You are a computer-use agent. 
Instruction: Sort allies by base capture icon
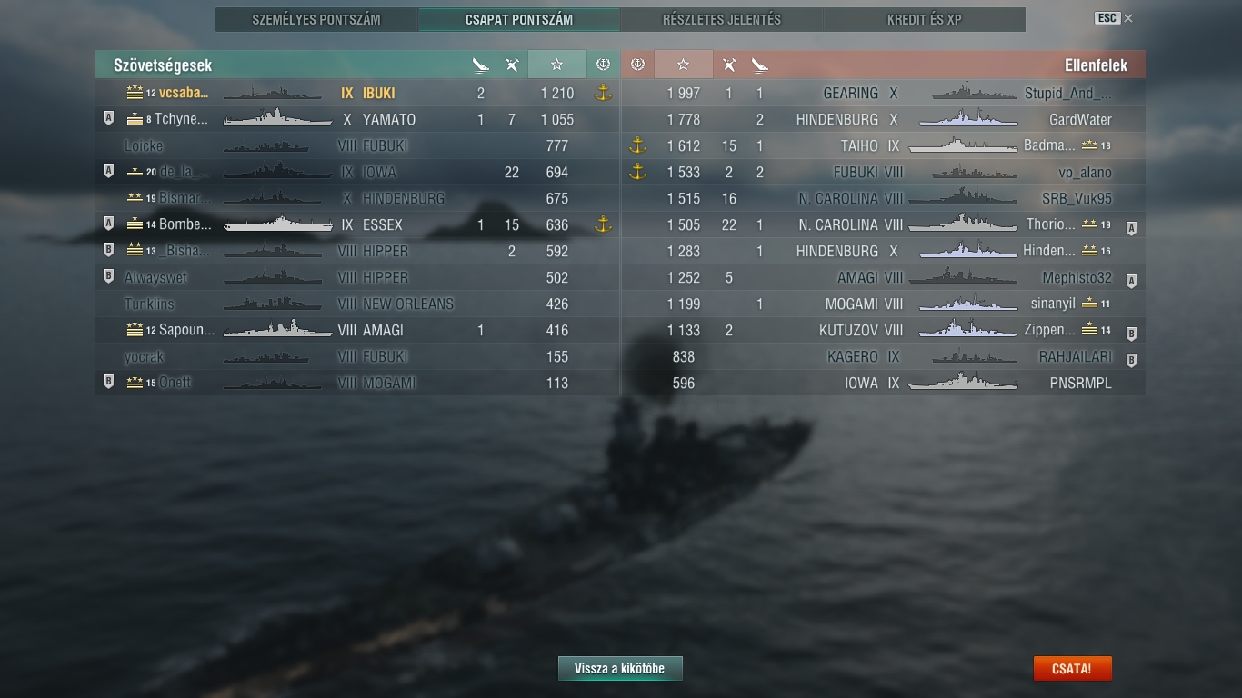(x=602, y=65)
